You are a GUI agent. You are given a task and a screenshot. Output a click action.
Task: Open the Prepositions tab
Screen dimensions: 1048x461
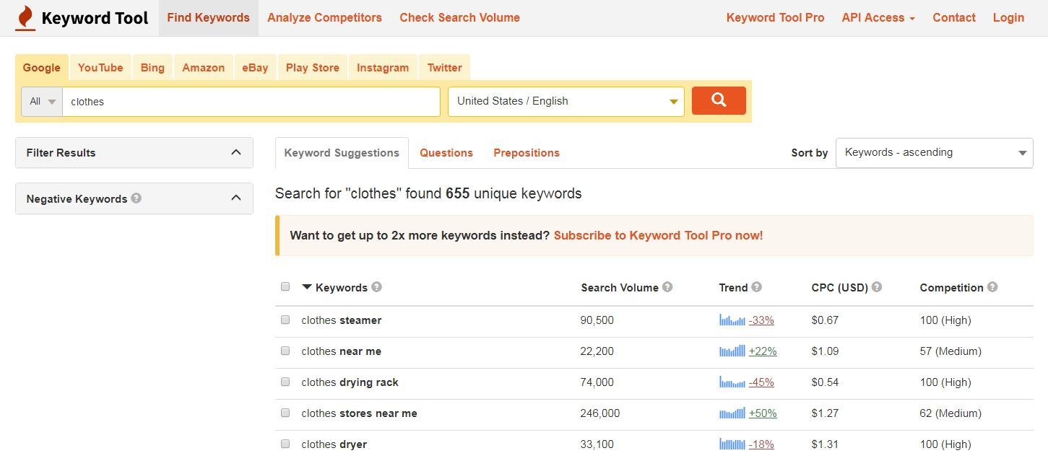(x=527, y=153)
